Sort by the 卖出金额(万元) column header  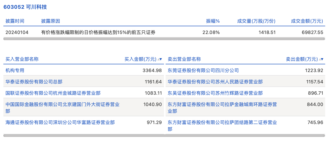(302, 59)
